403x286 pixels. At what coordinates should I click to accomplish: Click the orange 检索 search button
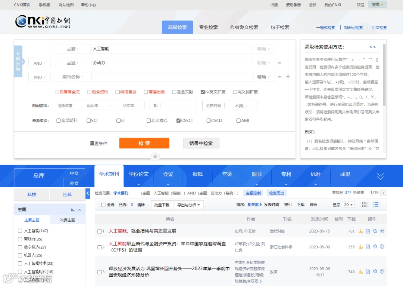(x=144, y=143)
